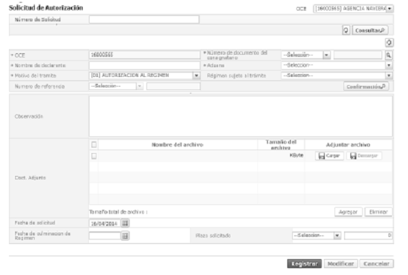This screenshot has width=408, height=275.
Task: Click the Fecha de solicitud date field
Action: [105, 223]
